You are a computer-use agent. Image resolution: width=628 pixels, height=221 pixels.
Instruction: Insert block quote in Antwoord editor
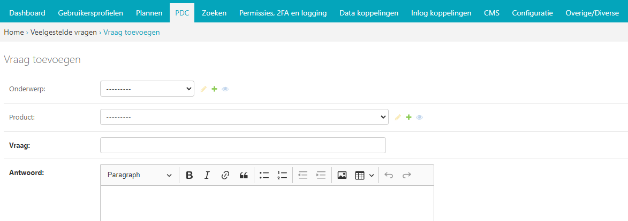[244, 175]
